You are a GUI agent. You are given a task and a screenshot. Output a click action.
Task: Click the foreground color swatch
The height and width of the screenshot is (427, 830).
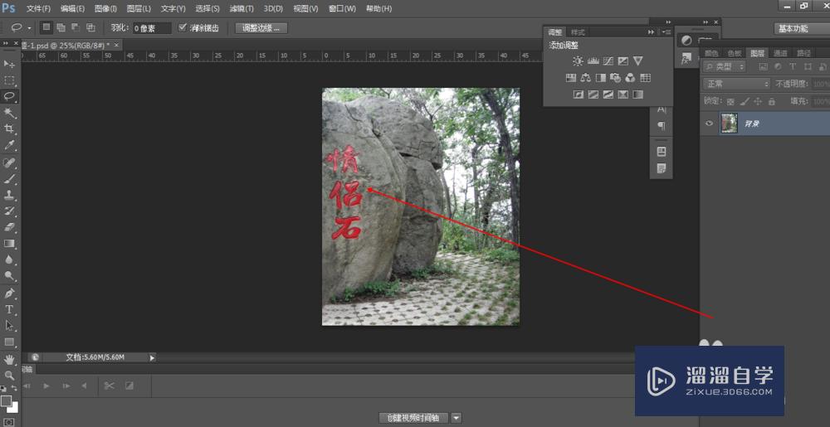coord(6,400)
